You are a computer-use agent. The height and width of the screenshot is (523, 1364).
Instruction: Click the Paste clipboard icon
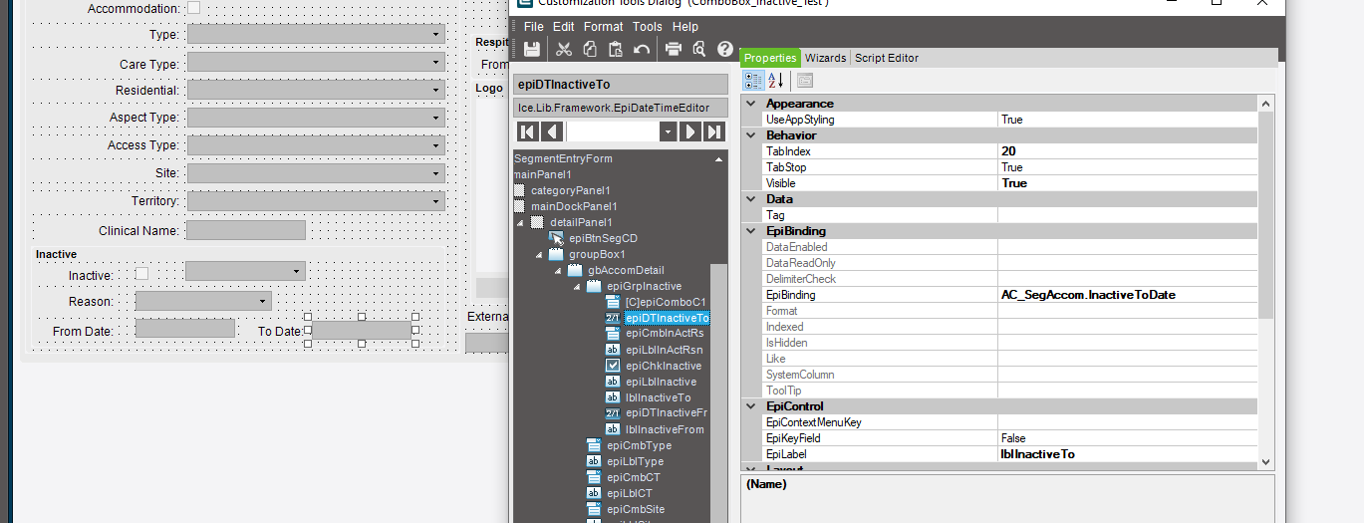click(616, 49)
